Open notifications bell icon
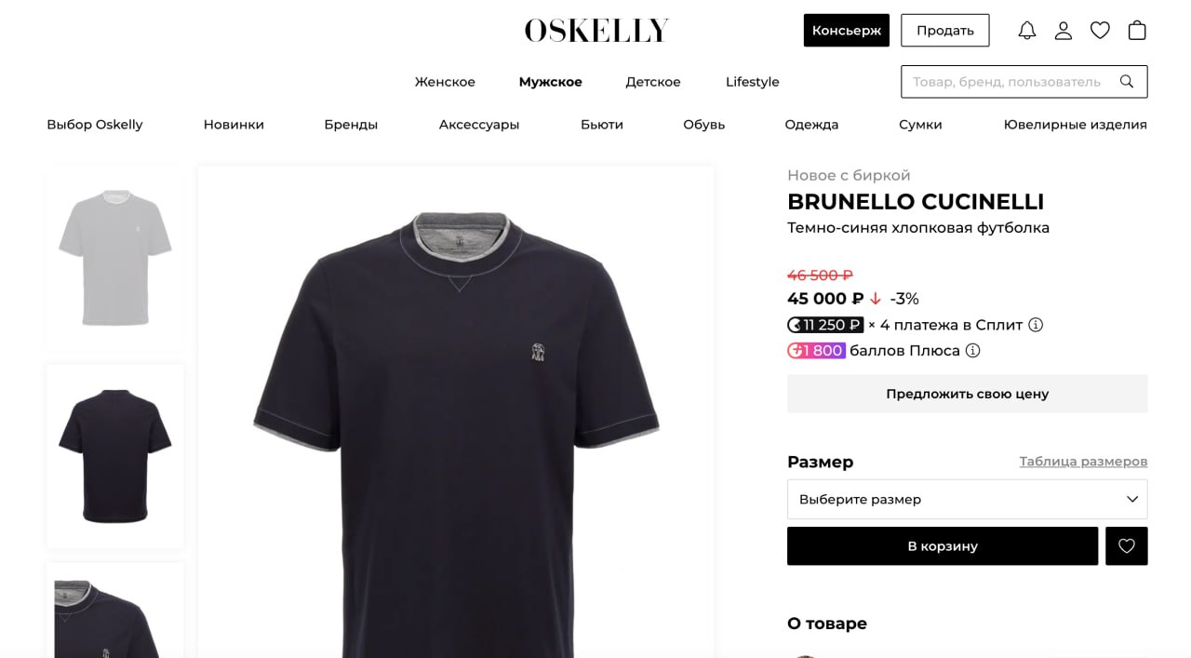 coord(1027,31)
